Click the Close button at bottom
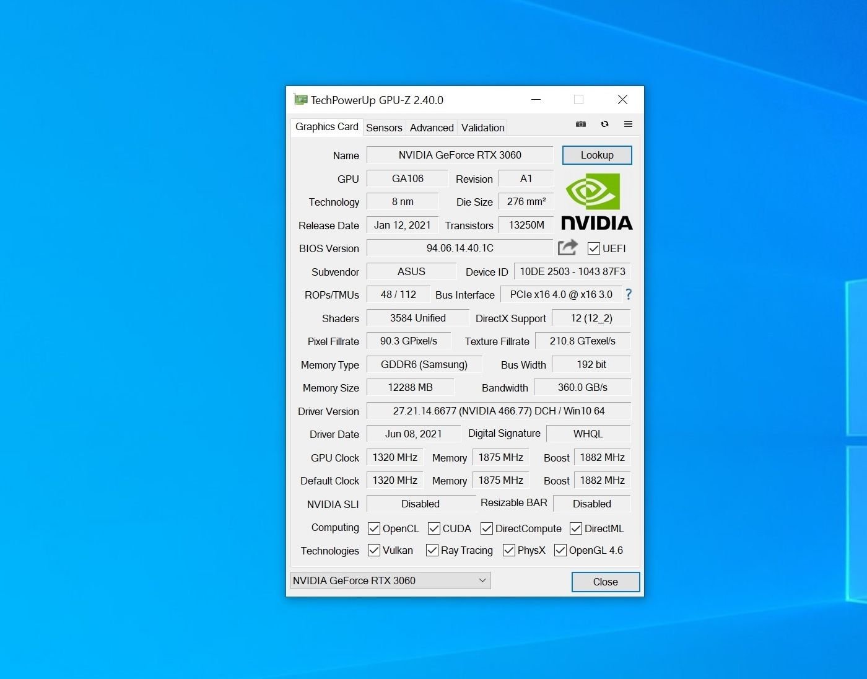 [606, 582]
